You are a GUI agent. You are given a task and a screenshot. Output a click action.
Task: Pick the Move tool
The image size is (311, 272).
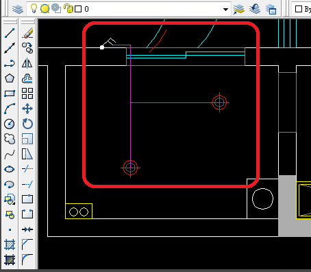(27, 109)
